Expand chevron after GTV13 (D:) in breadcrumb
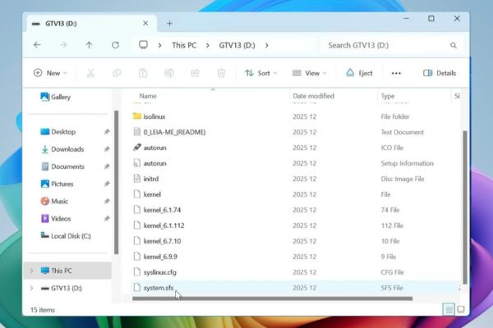493x328 pixels. coord(266,45)
